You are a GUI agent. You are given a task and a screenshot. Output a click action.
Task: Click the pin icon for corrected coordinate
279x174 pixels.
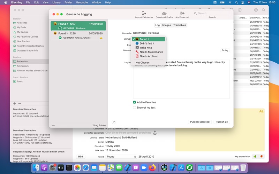pyautogui.click(x=155, y=133)
